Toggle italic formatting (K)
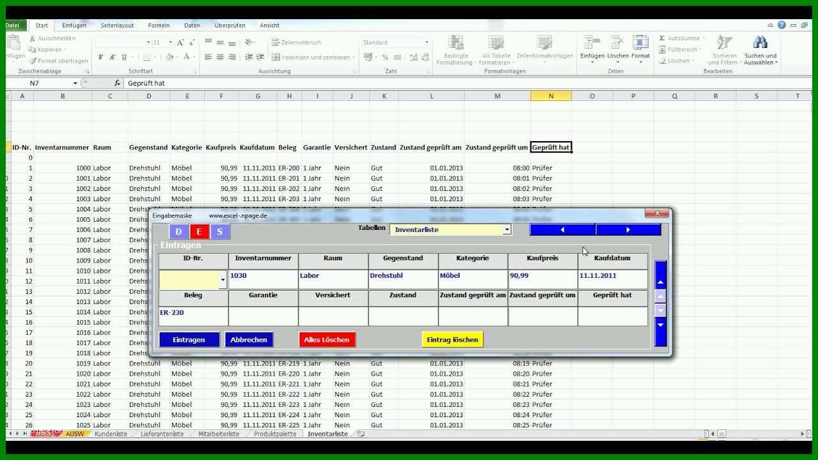The image size is (818, 460). (x=112, y=57)
